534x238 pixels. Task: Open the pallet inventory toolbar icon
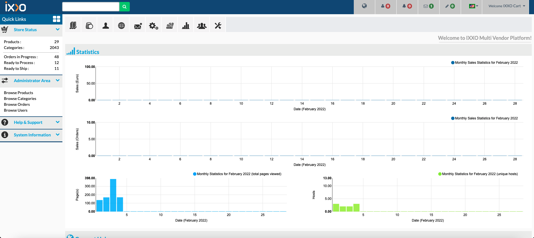[x=73, y=26]
